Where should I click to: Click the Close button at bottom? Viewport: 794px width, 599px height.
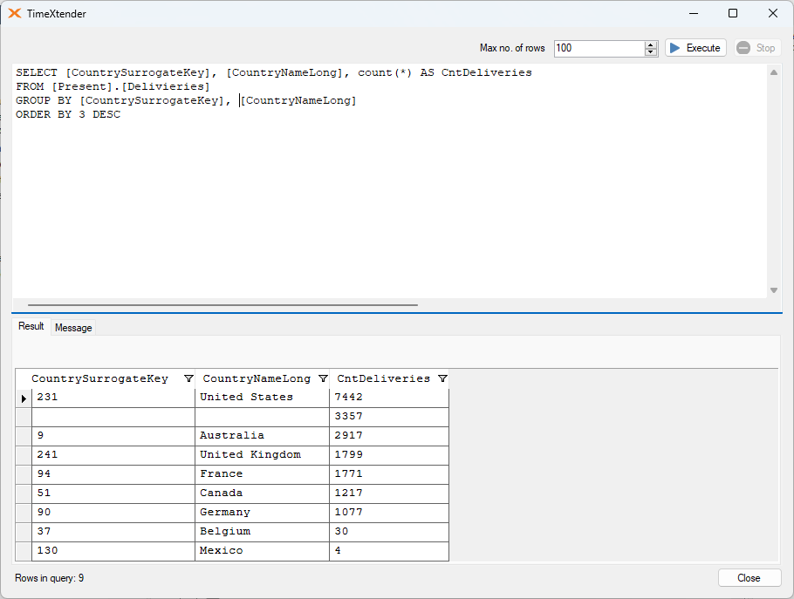749,578
